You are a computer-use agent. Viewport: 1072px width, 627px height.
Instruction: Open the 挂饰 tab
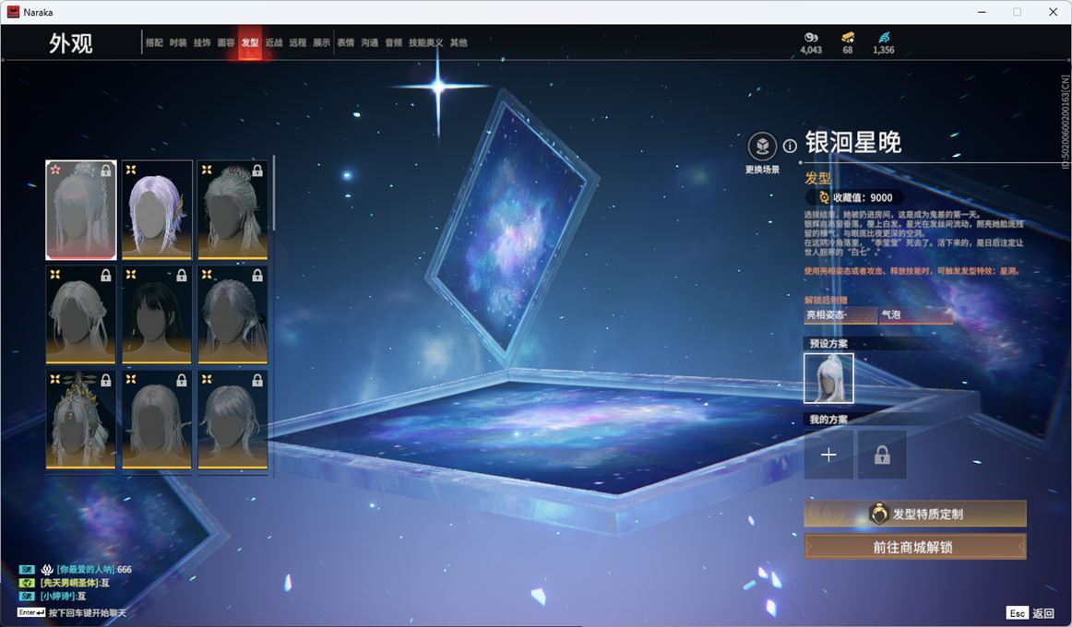click(202, 42)
